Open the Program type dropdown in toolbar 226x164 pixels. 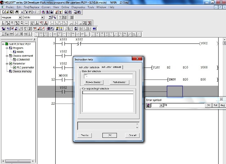click(x=20, y=17)
